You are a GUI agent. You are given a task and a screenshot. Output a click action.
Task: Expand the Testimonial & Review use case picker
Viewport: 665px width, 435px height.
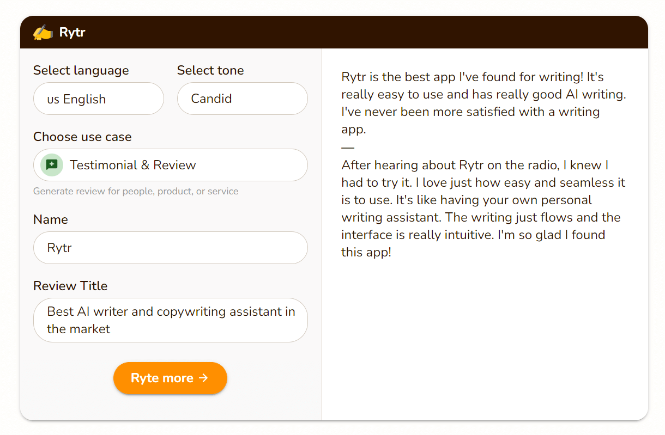170,164
